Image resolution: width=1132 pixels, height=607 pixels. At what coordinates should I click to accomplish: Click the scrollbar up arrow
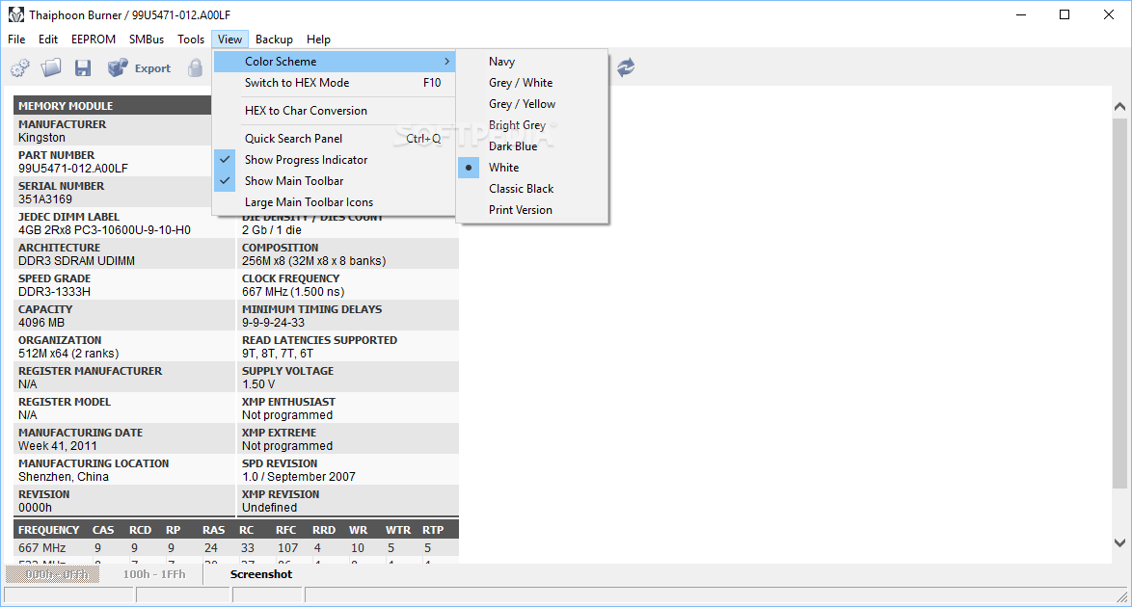coord(1119,107)
